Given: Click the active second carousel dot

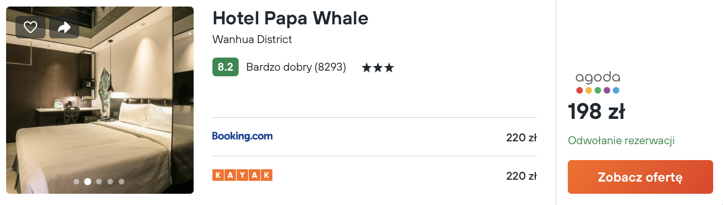Looking at the screenshot, I should 88,182.
